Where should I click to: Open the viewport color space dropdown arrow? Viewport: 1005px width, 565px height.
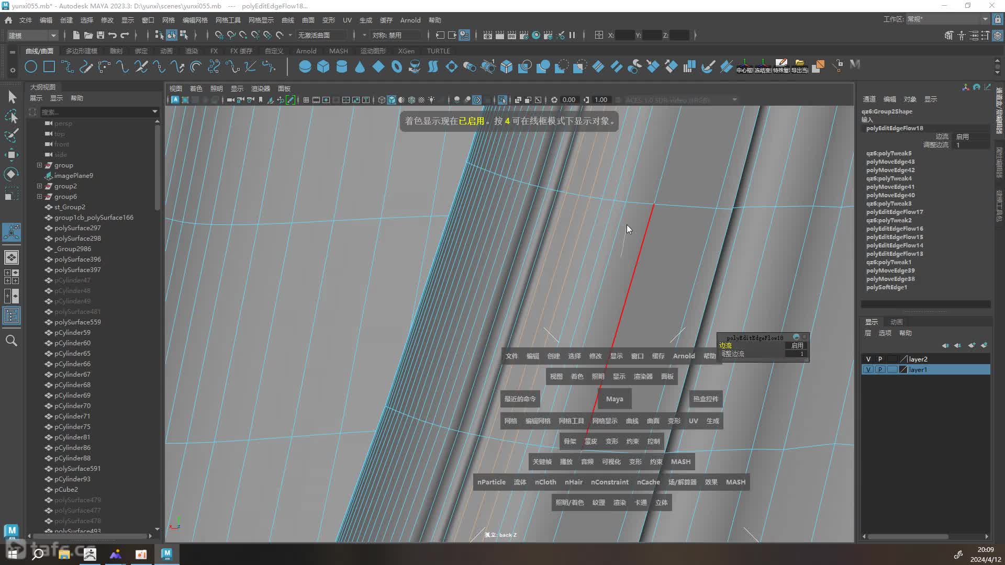734,100
